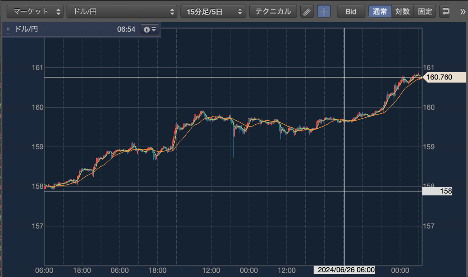Select the 対数 logarithmic scale mode
Screen dimensions: 468x277
(x=402, y=11)
